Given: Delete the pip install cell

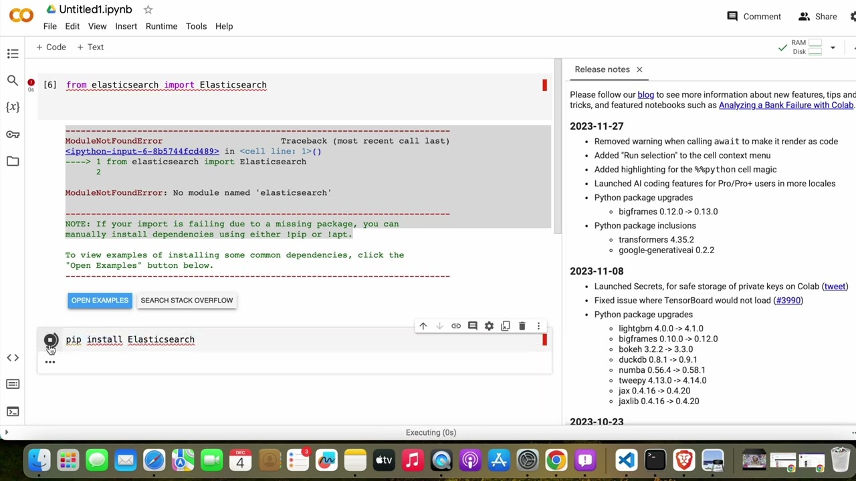Looking at the screenshot, I should click(522, 326).
